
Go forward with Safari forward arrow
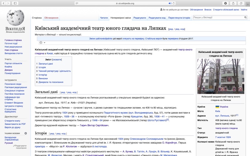pos(8,3)
